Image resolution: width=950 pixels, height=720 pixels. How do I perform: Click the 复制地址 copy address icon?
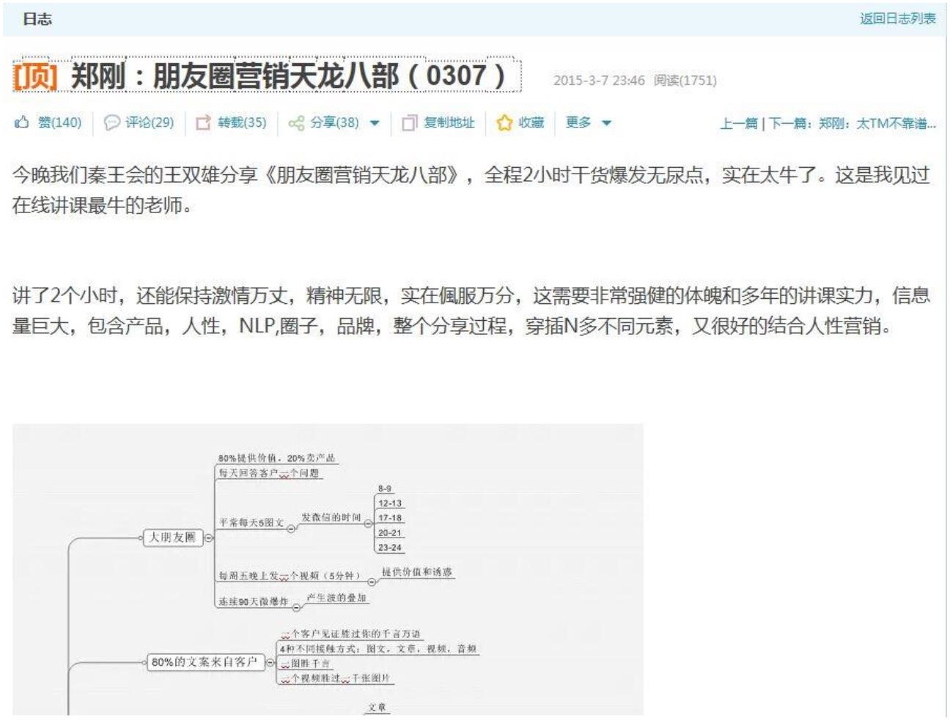tap(409, 123)
